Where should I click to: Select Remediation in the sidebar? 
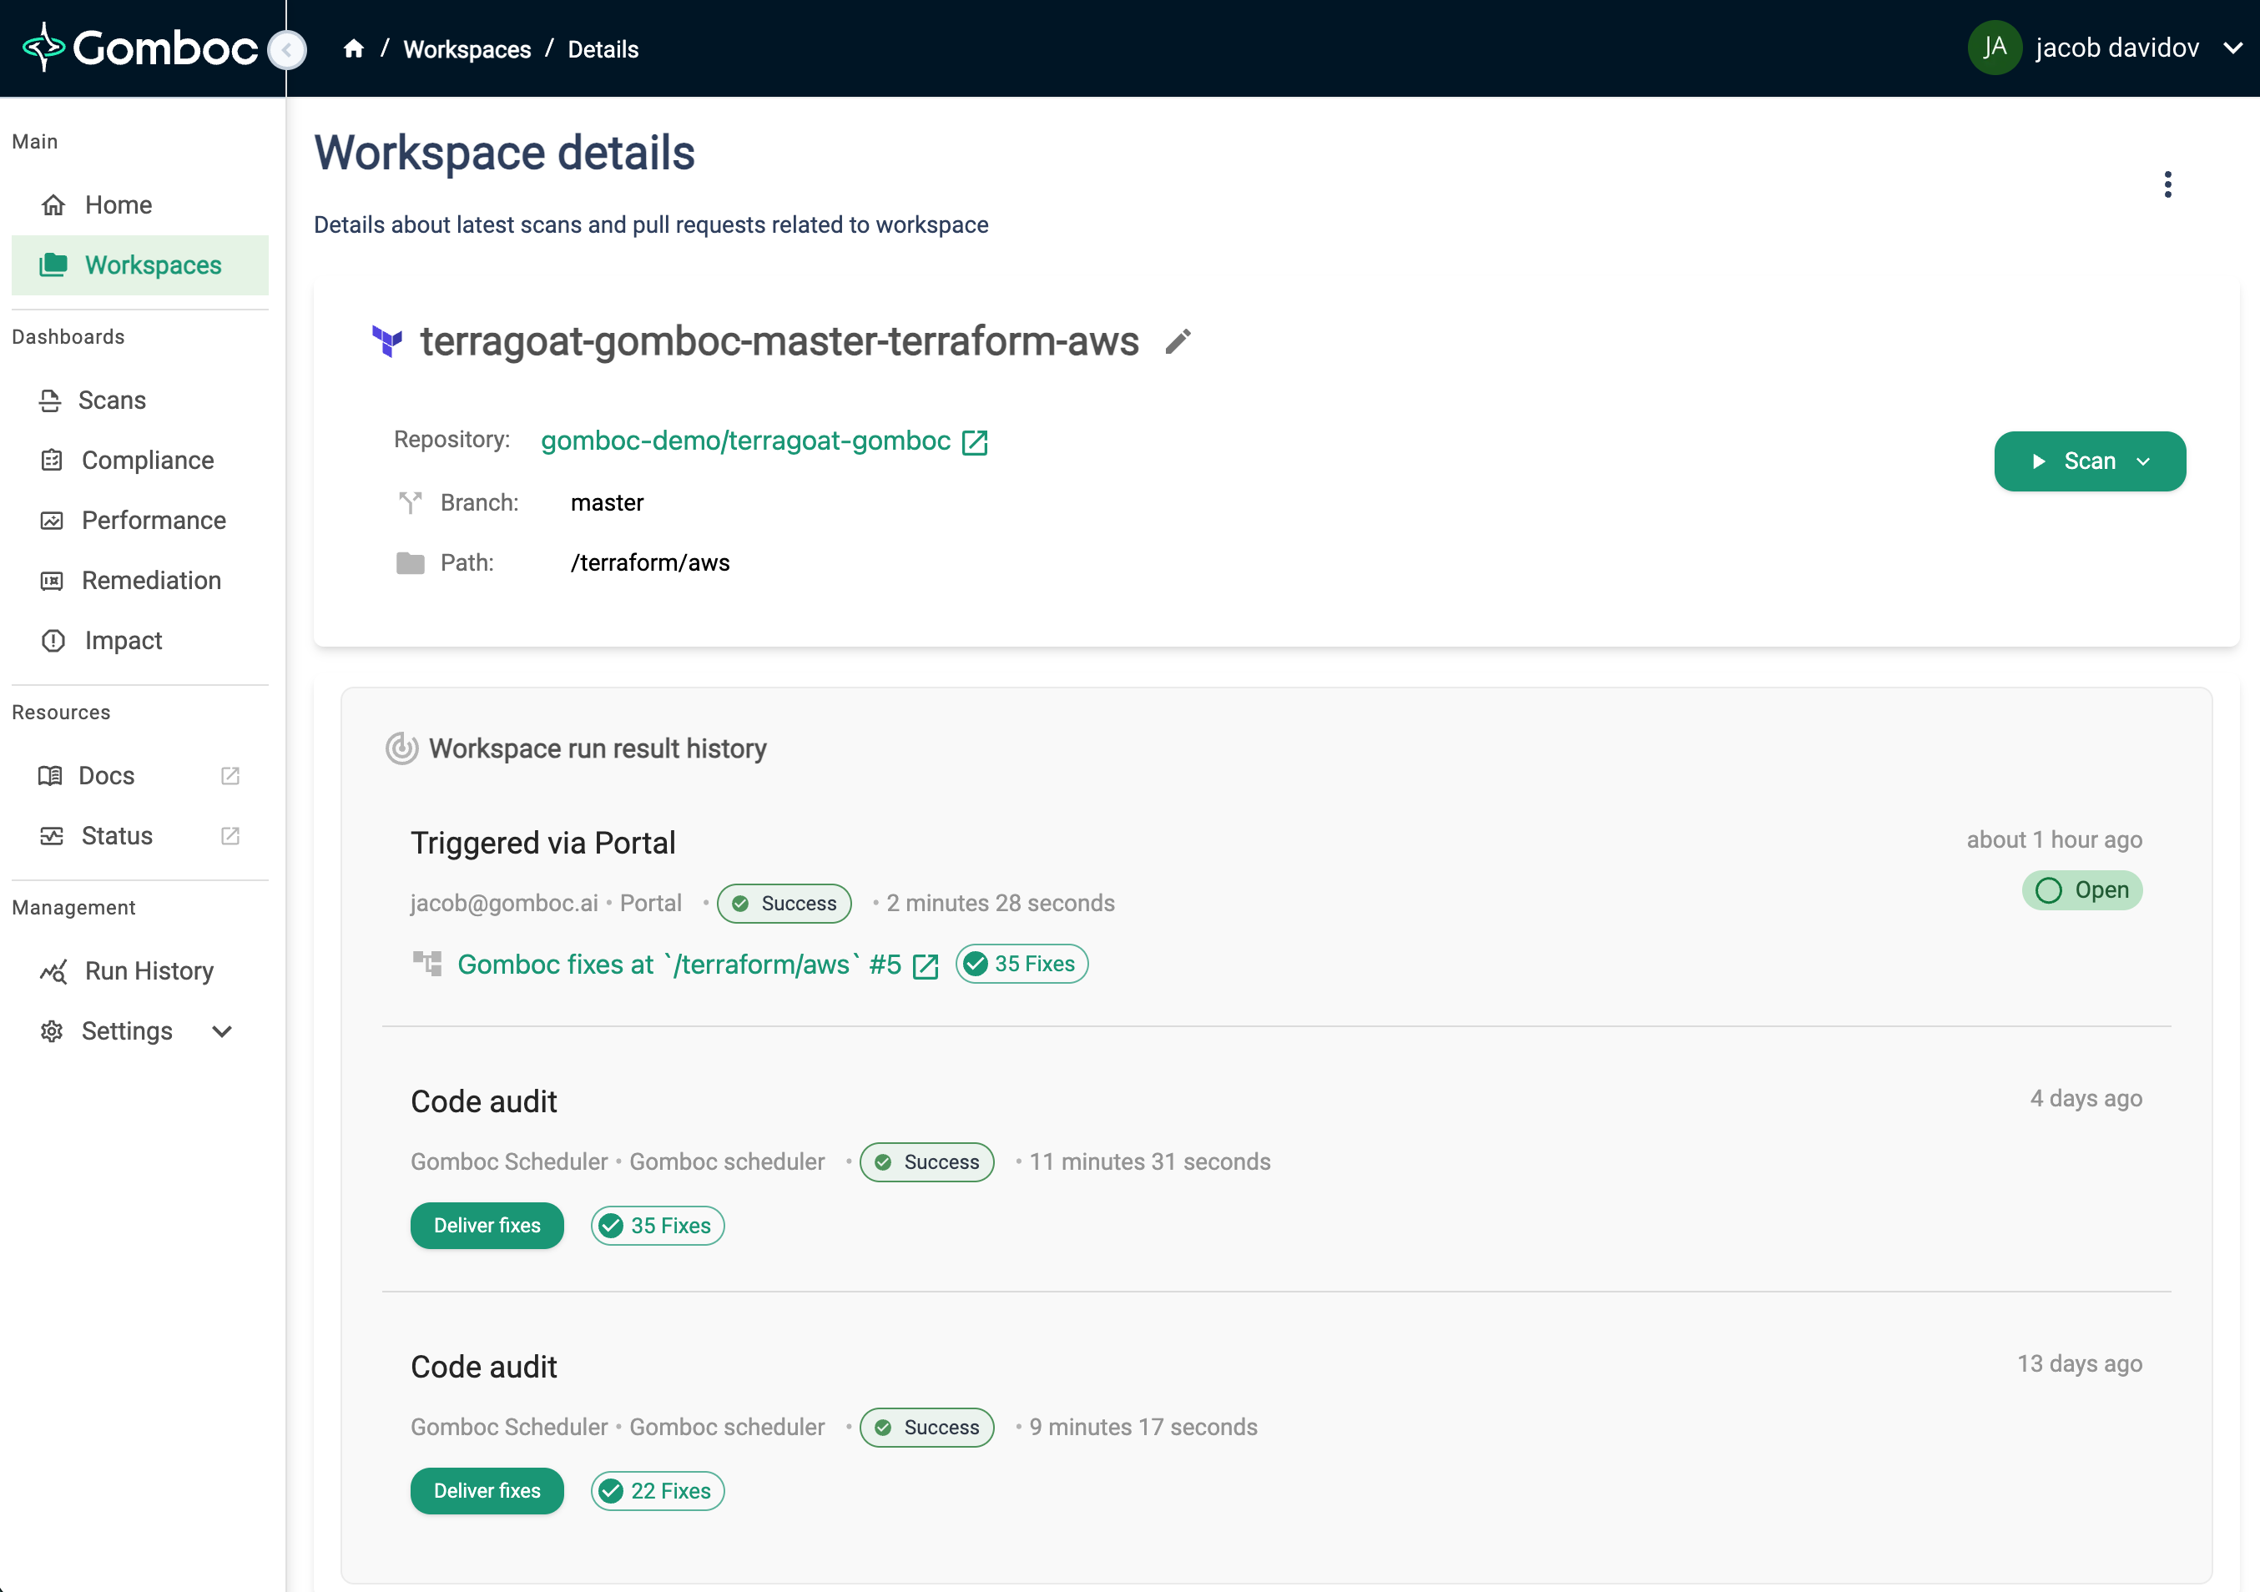pos(152,581)
